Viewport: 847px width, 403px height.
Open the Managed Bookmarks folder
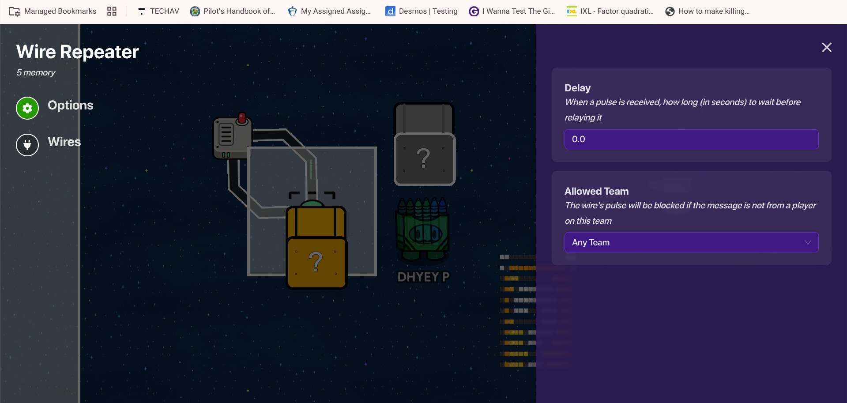53,11
